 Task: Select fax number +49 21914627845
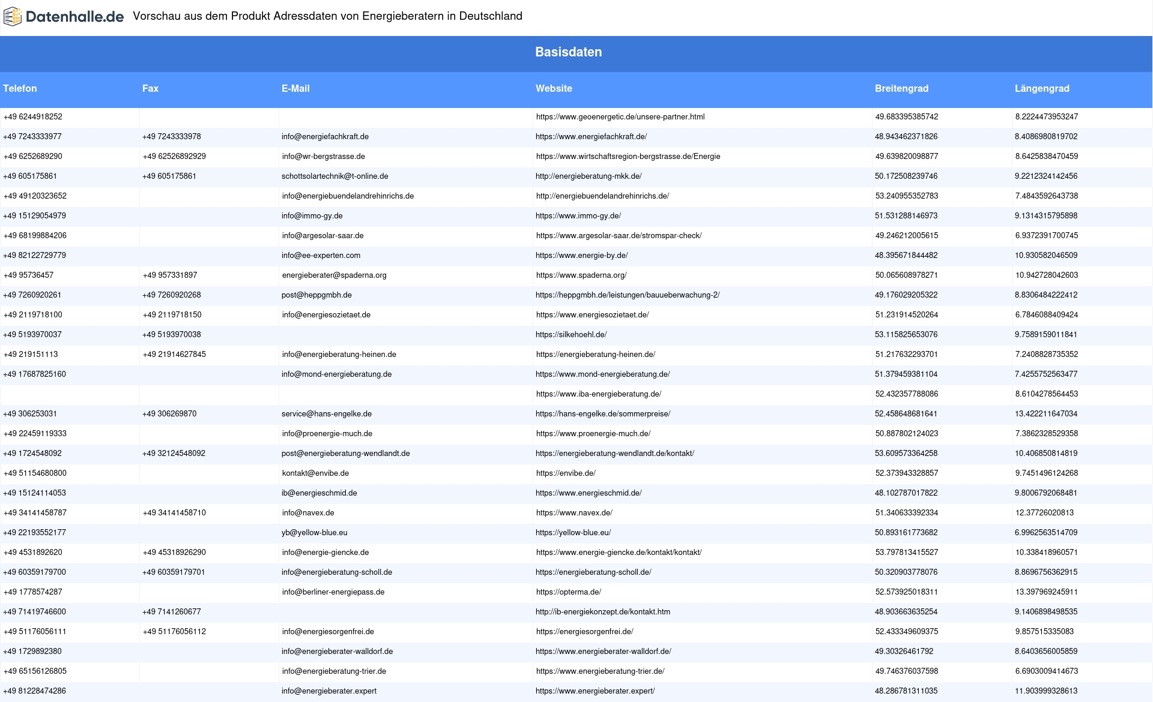[174, 355]
